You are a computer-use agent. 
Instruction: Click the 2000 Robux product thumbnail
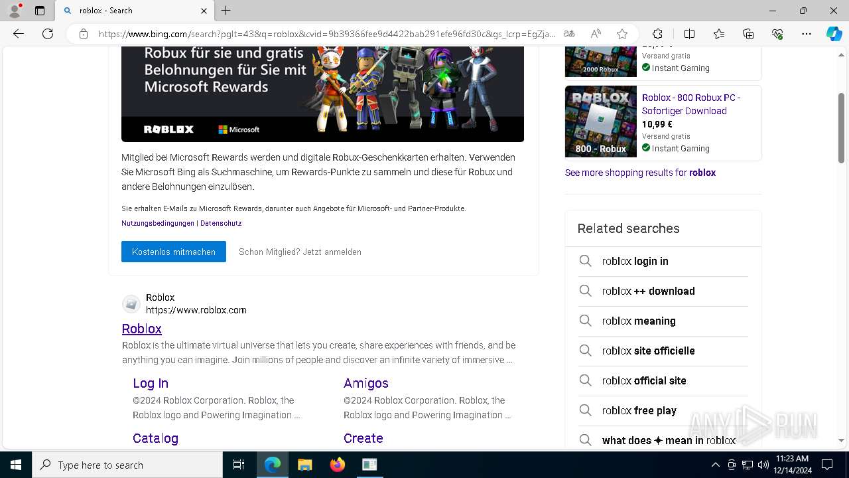point(601,62)
